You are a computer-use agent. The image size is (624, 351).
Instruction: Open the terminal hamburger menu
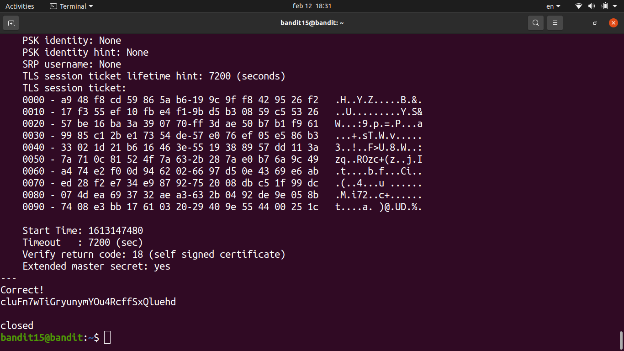pos(555,23)
